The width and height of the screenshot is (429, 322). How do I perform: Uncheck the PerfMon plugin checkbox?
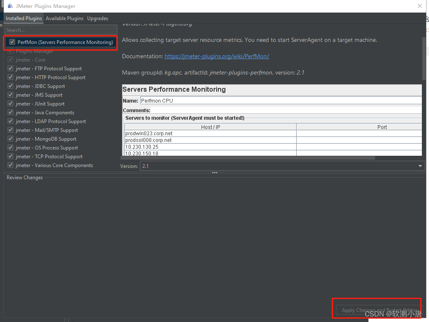(x=12, y=42)
